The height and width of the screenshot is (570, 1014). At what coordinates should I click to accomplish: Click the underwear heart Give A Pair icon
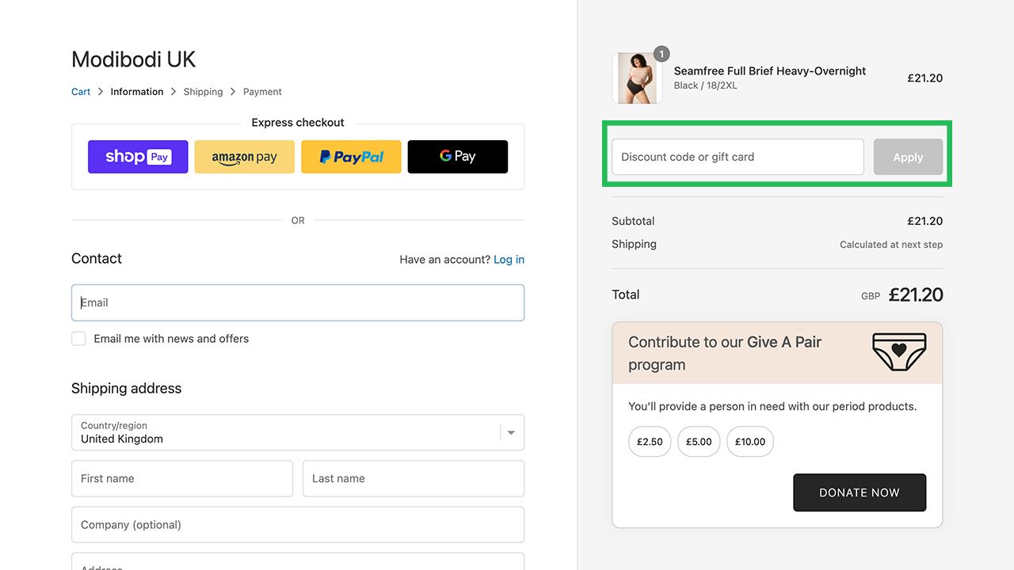[899, 352]
